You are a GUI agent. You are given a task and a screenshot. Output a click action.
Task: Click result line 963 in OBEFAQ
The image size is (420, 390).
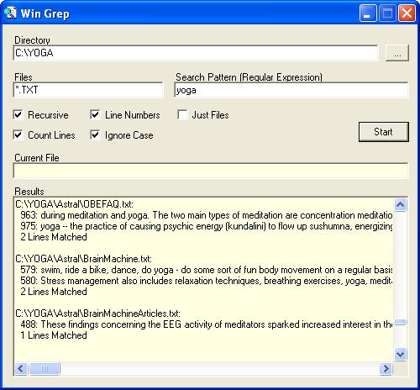pyautogui.click(x=207, y=215)
